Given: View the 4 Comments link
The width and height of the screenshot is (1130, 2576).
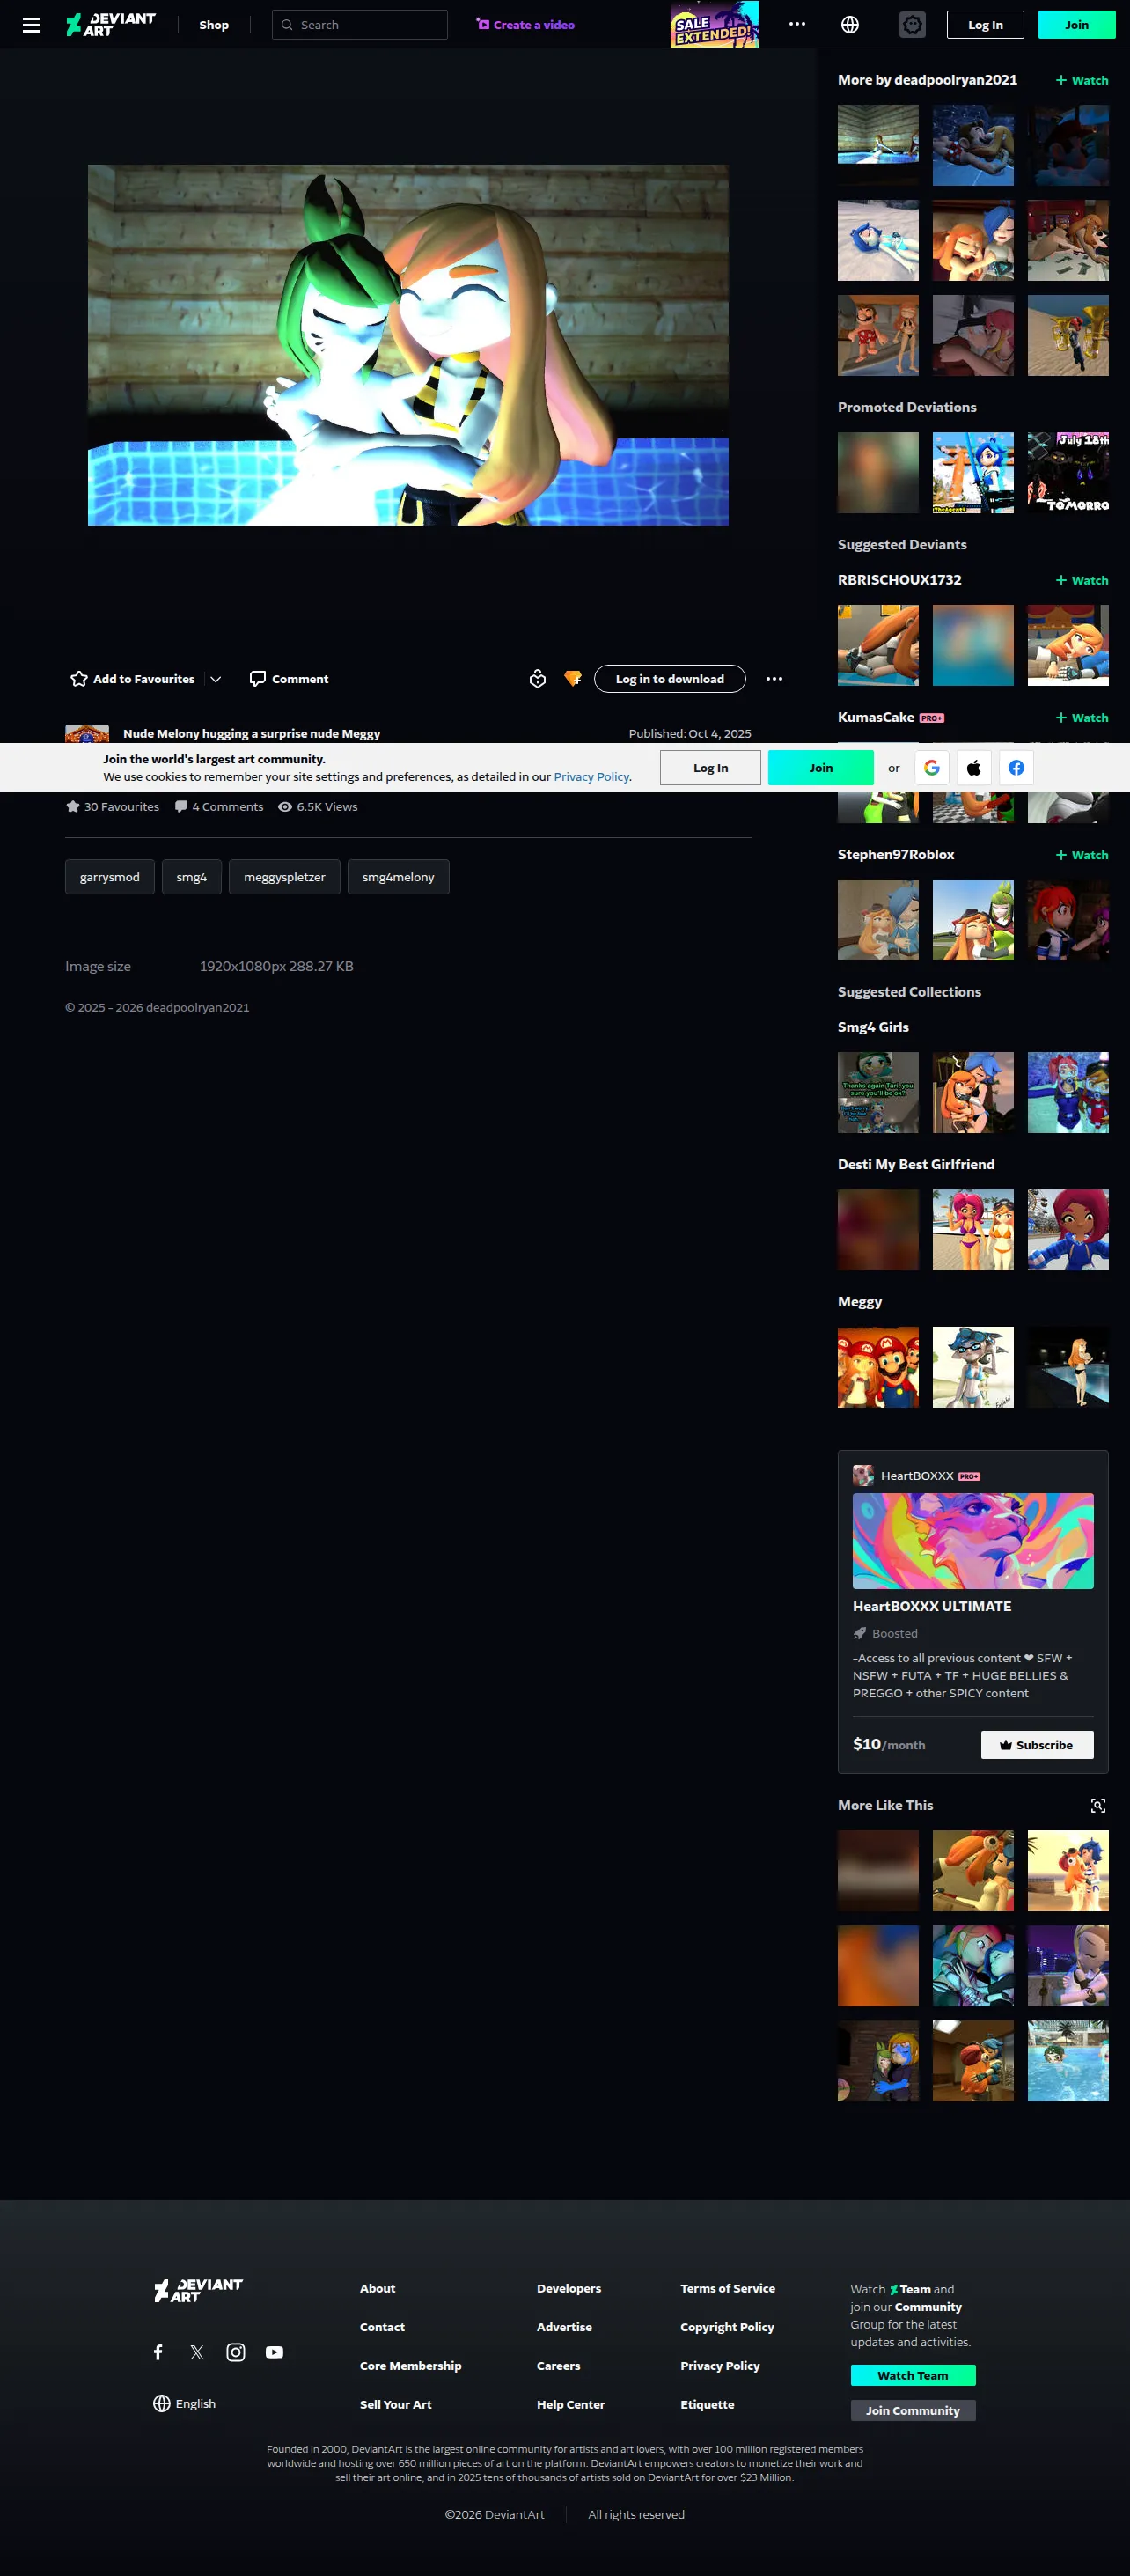Looking at the screenshot, I should pyautogui.click(x=219, y=807).
